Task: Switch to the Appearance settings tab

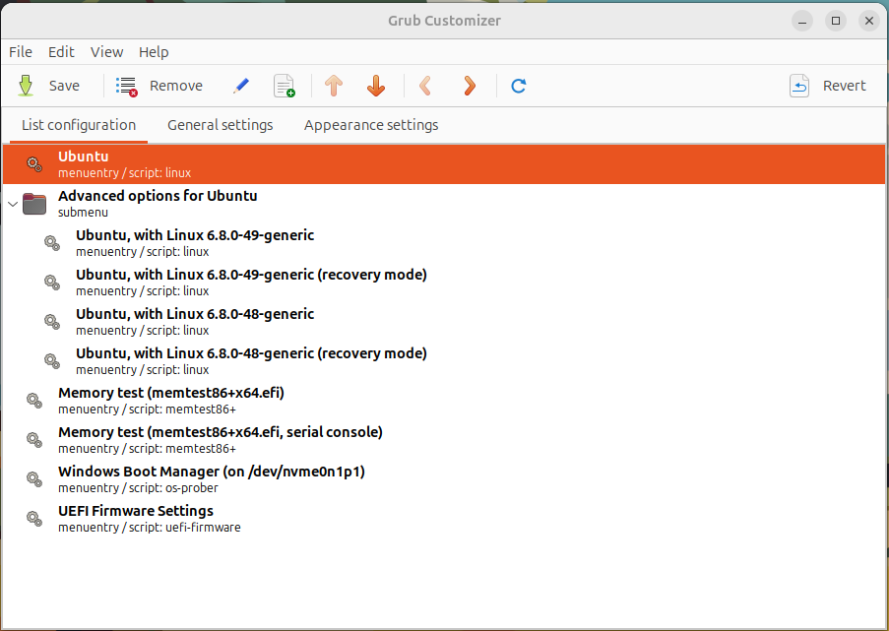Action: point(370,125)
